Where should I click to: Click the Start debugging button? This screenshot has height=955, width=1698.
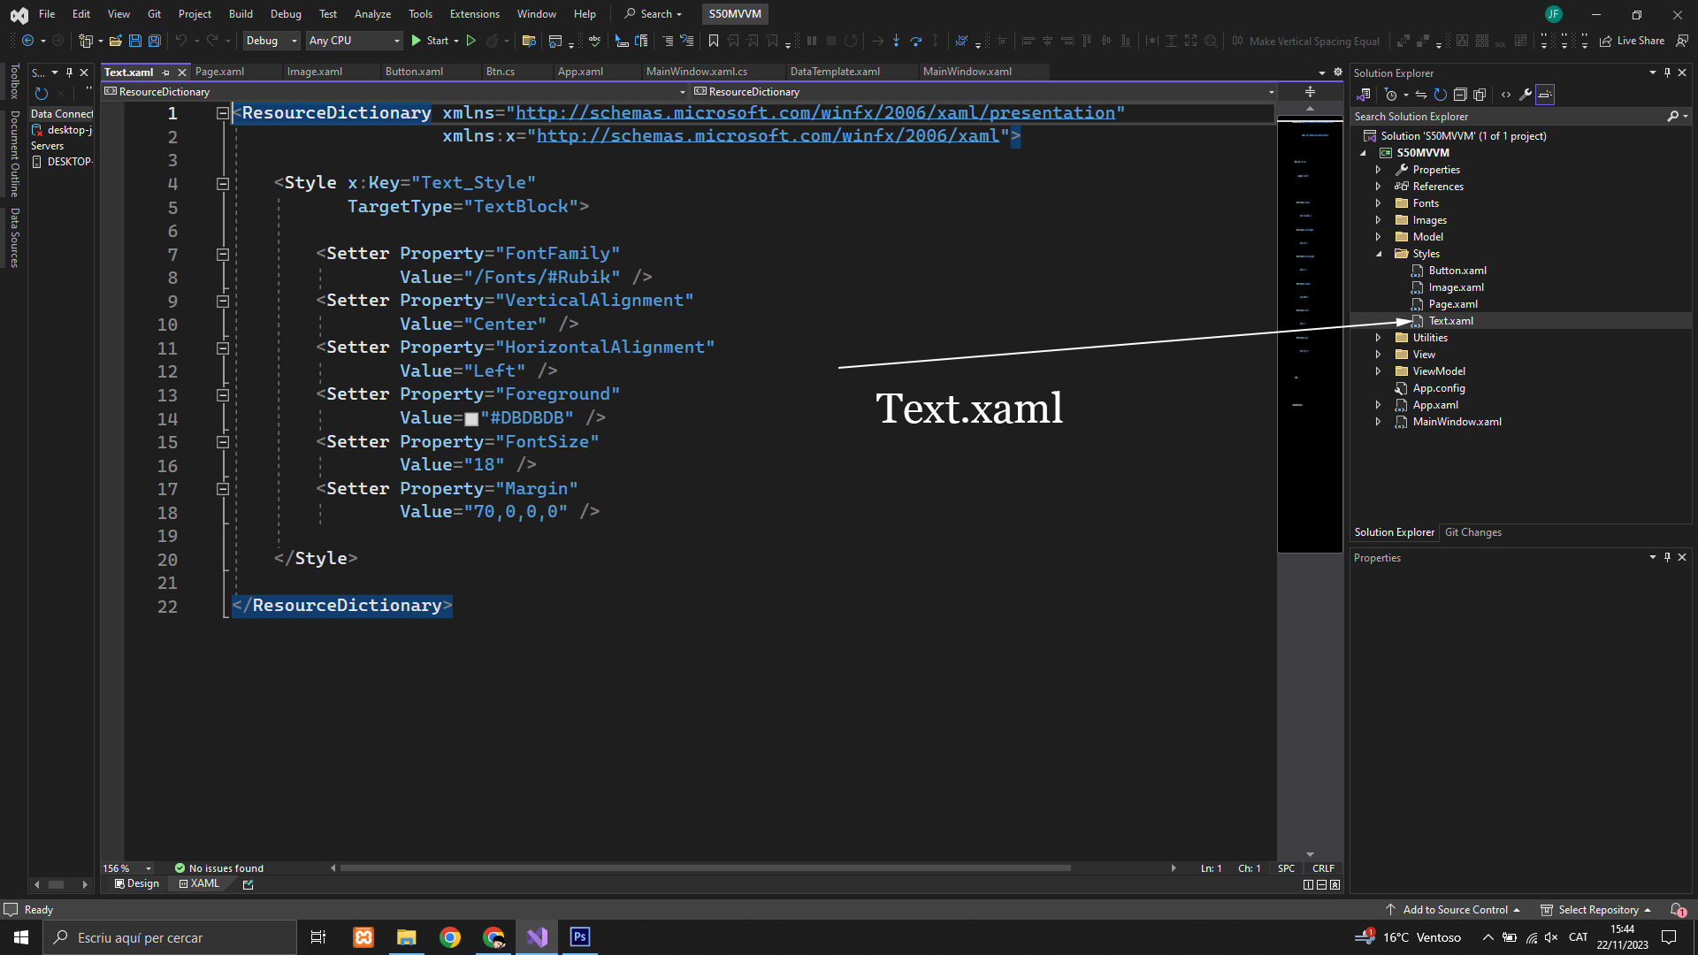(x=430, y=41)
